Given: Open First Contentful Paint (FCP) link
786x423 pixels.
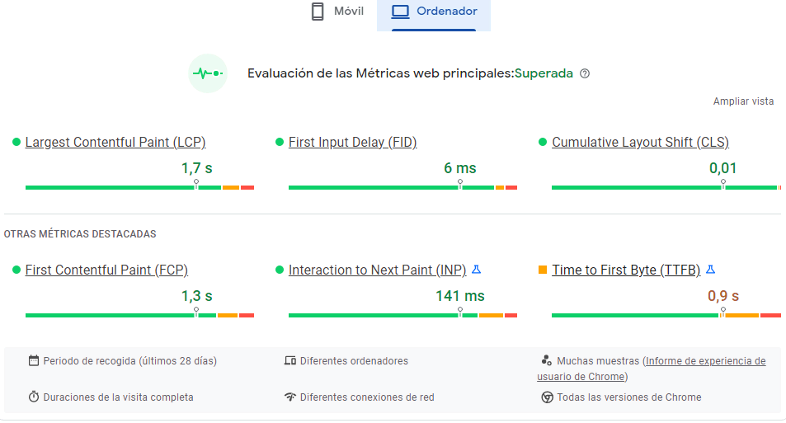Looking at the screenshot, I should 106,270.
